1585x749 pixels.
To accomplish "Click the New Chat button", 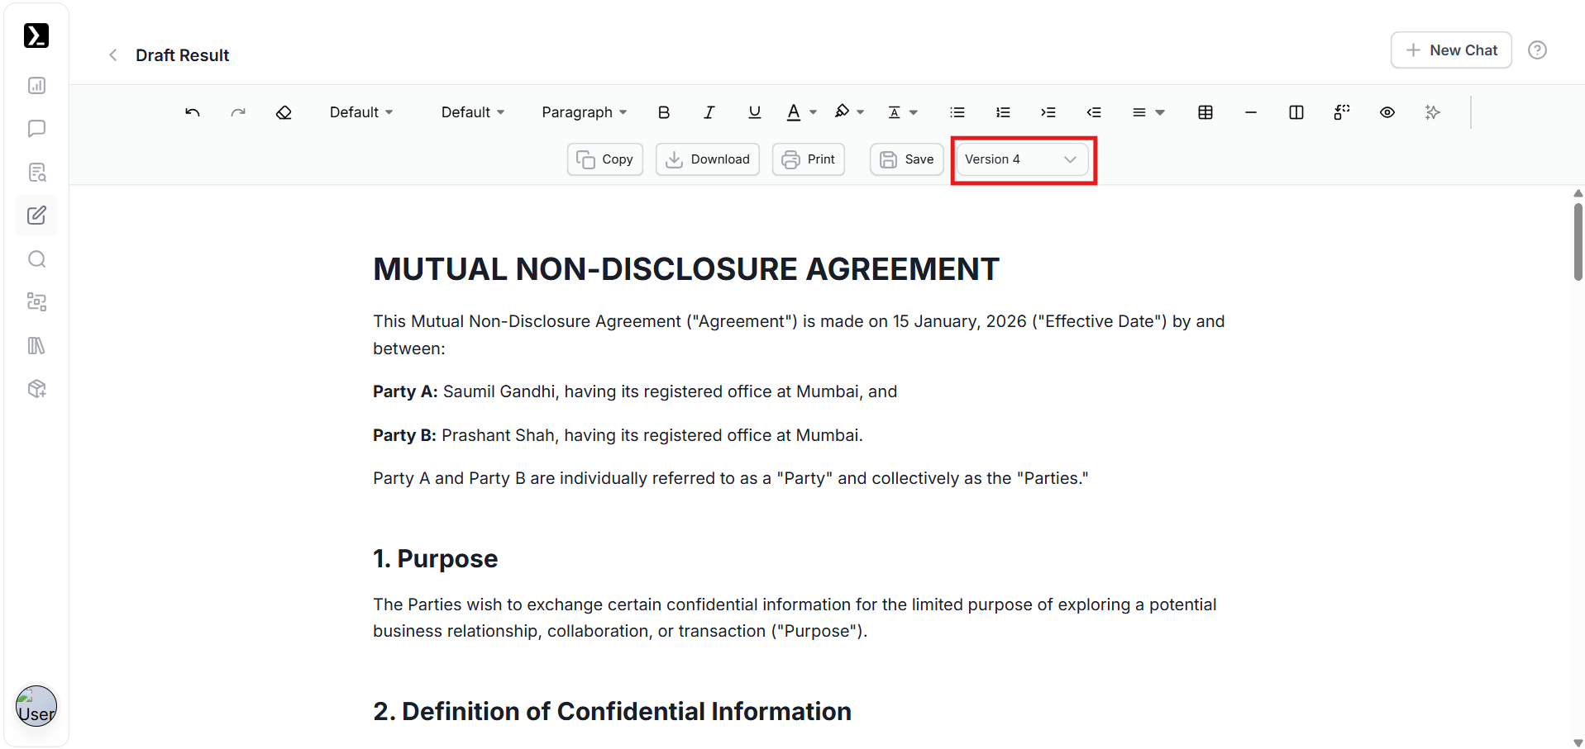I will [1451, 50].
